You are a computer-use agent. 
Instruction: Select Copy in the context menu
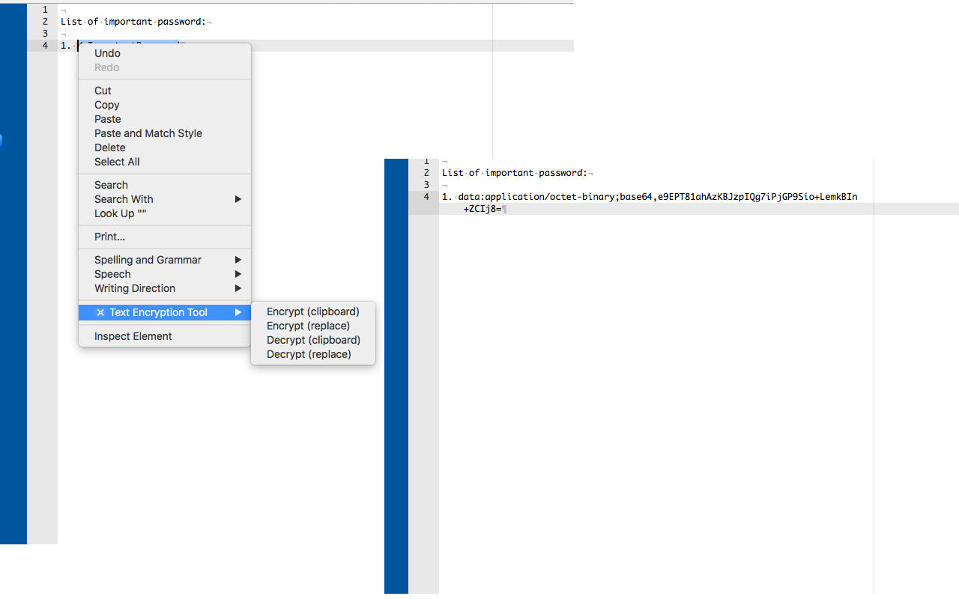pyautogui.click(x=106, y=105)
